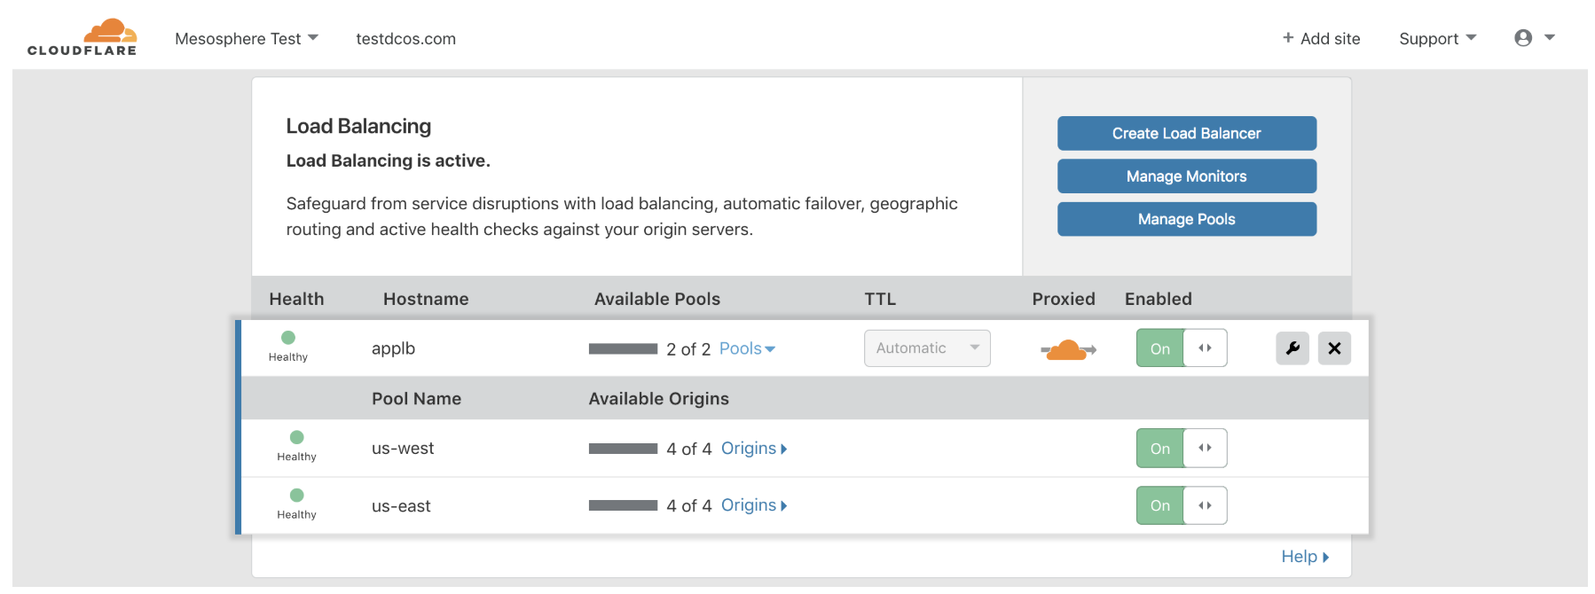Click the Cloudflare logo
This screenshot has width=1595, height=594.
click(x=82, y=37)
